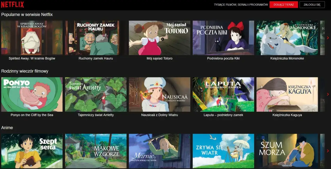The image size is (331, 169).
Task: Open the Mój sąsiad Totoro thumbnail
Action: tap(160, 38)
